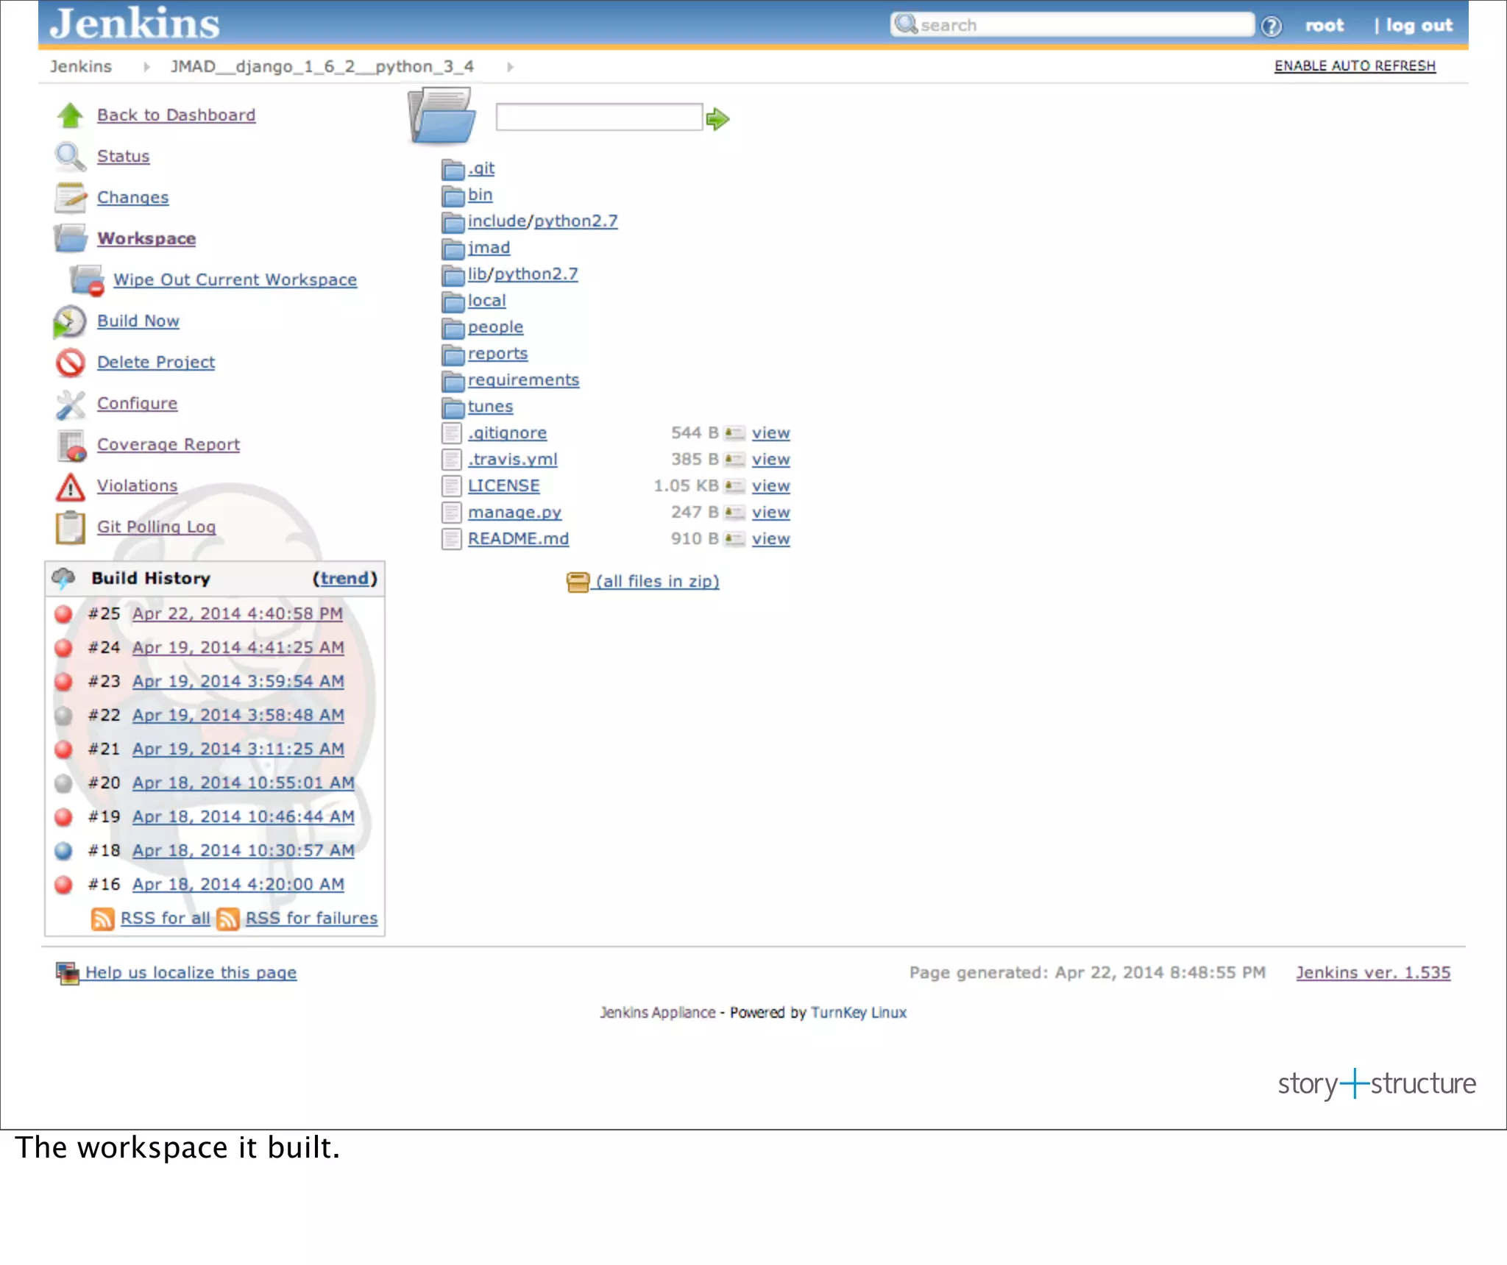Open build Apr 19, 2014 4:41:25 AM
The width and height of the screenshot is (1507, 1265).
pyautogui.click(x=238, y=648)
